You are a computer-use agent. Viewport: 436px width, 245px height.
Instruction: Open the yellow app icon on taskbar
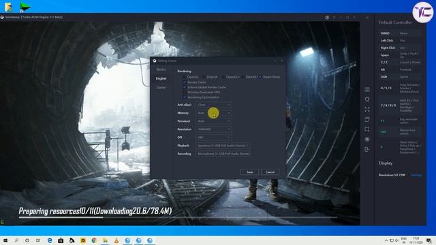[x=83, y=240]
